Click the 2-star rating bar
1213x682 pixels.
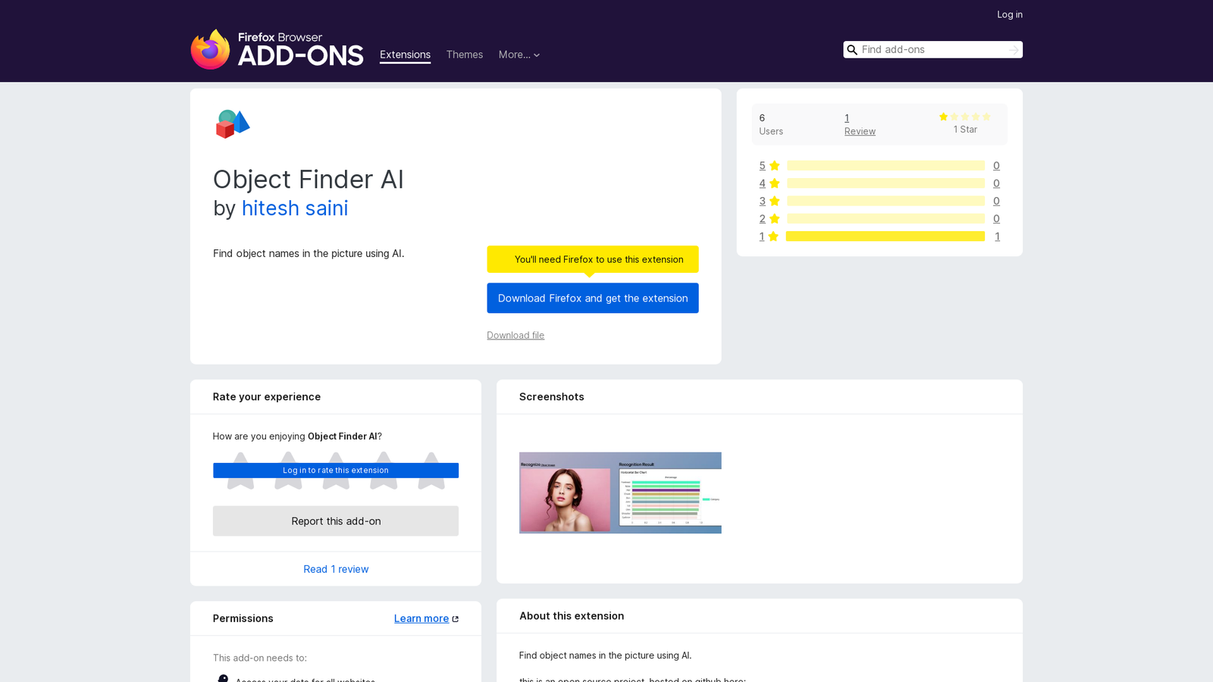[x=885, y=219]
